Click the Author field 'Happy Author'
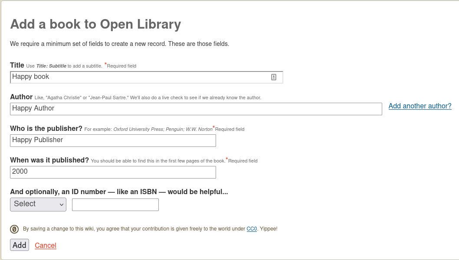Screen dimensions: 459x260 (x=196, y=109)
